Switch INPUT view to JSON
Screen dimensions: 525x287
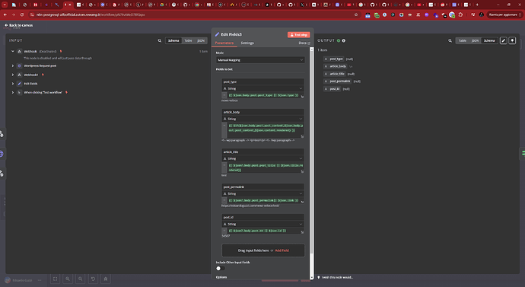pos(201,40)
